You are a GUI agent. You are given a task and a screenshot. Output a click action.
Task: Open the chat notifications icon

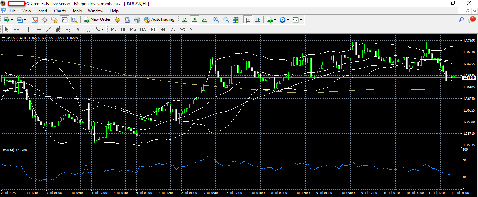coord(471,20)
